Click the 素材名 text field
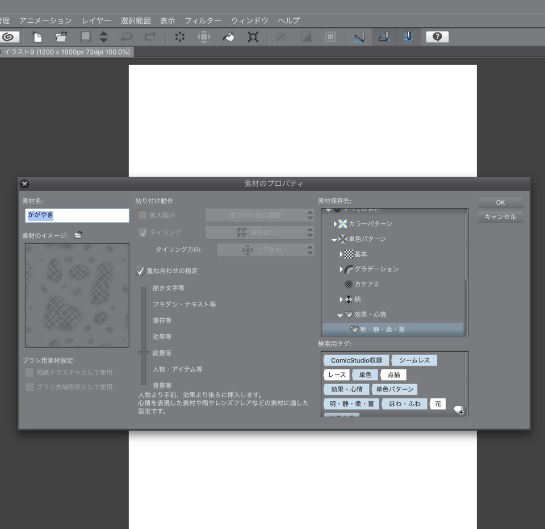This screenshot has height=529, width=545. tap(77, 215)
